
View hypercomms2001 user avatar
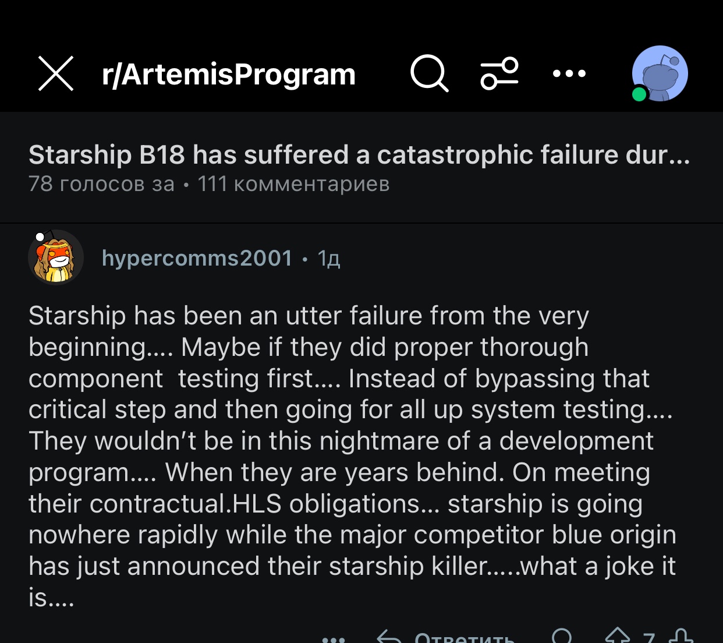click(x=56, y=257)
